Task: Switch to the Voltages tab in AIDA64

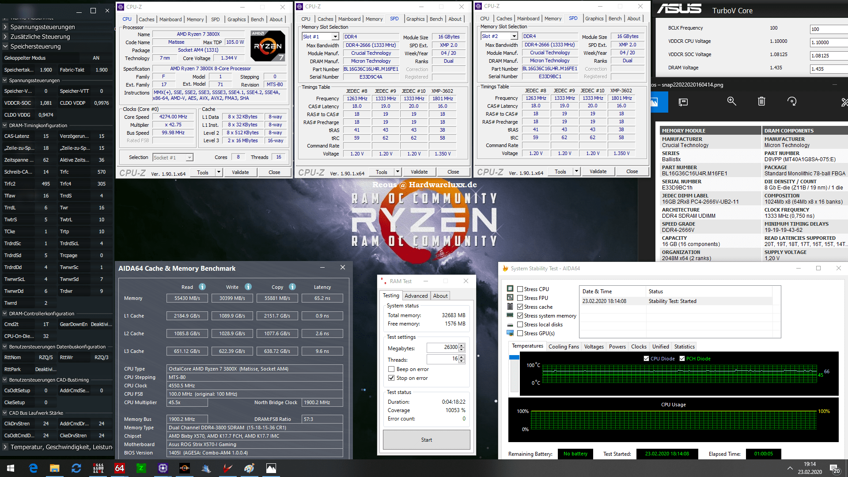Action: point(594,347)
